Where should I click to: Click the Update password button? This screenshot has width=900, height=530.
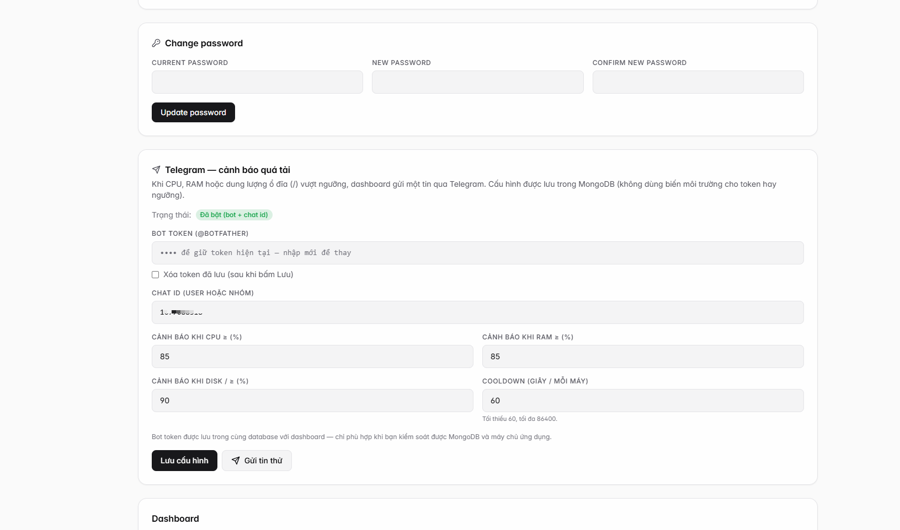pyautogui.click(x=193, y=112)
